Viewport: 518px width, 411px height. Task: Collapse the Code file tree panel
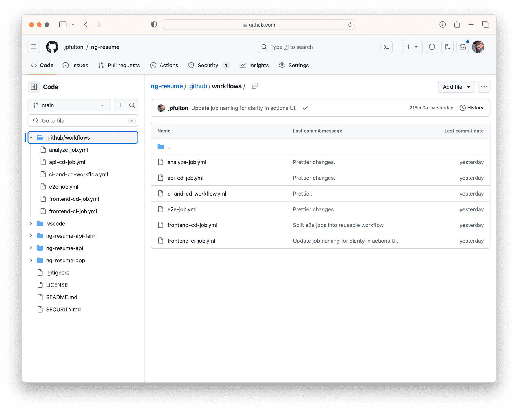(x=34, y=87)
